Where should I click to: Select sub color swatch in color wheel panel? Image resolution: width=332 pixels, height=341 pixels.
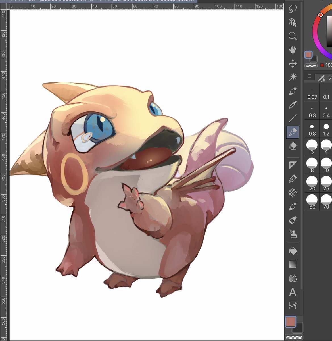pyautogui.click(x=314, y=59)
